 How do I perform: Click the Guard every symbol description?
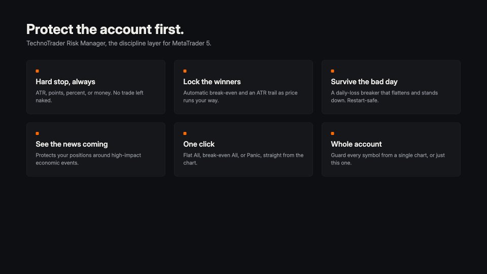click(388, 159)
